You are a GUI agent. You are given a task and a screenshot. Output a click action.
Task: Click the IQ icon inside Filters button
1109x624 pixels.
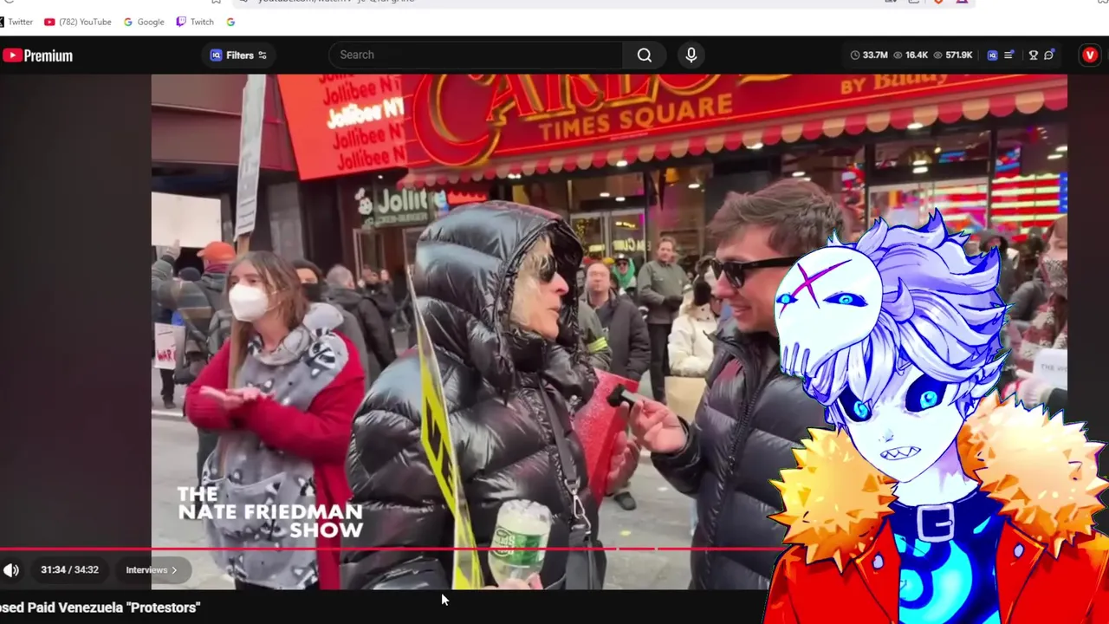point(217,55)
